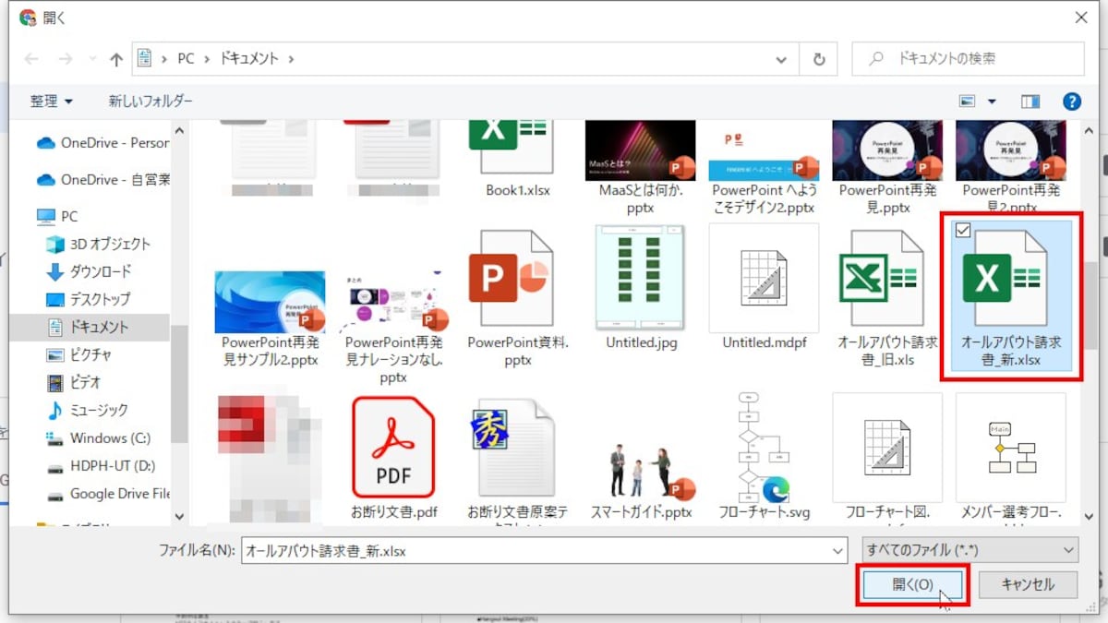Refresh the folder view
The height and width of the screenshot is (623, 1108).
(818, 59)
